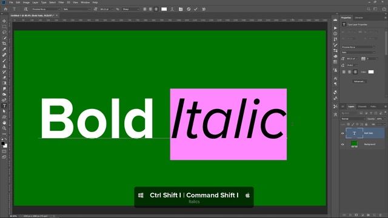Image resolution: width=388 pixels, height=218 pixels.
Task: Open the Paragraph panel icon in dock
Action: (x=335, y=84)
